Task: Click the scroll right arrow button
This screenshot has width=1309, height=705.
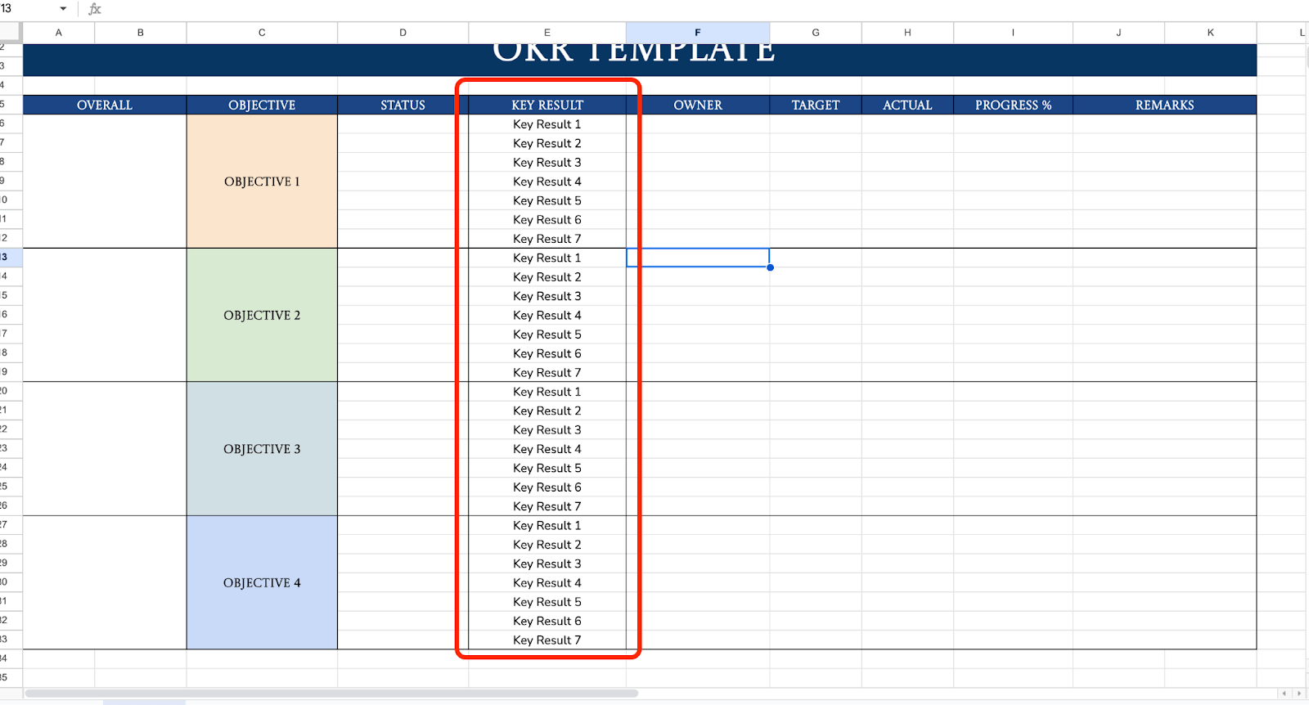Action: tap(1299, 694)
